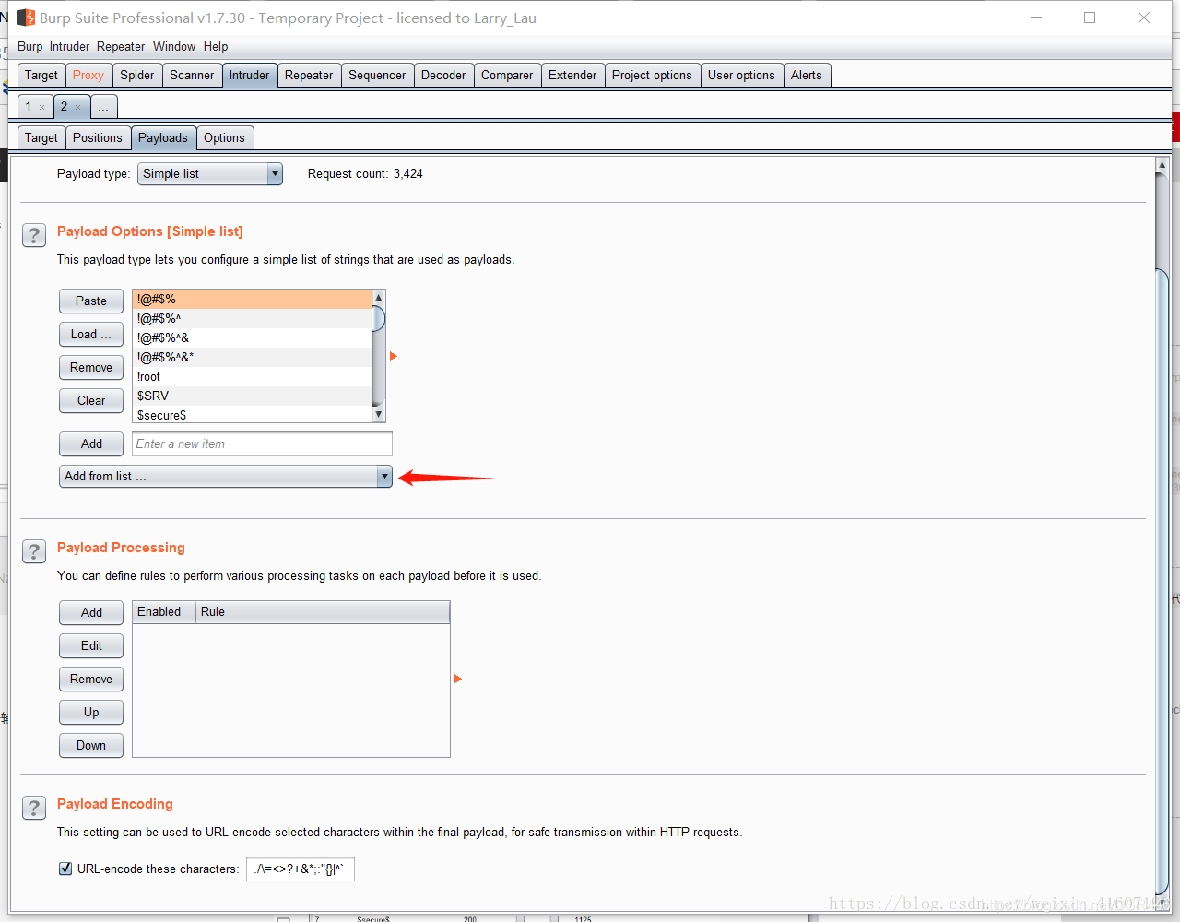Select payload entry !@#$%^
The height and width of the screenshot is (922, 1180).
[252, 318]
